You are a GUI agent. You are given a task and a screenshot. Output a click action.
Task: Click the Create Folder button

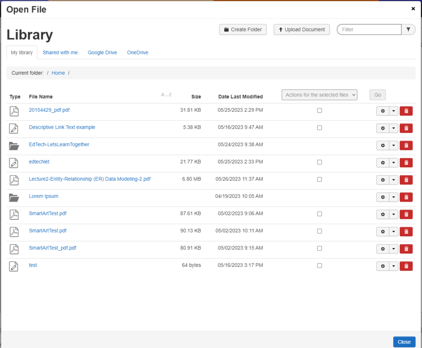click(243, 30)
